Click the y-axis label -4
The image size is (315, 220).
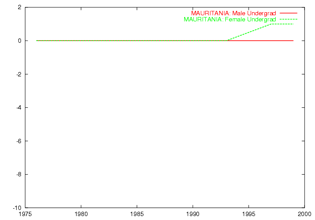tap(19, 107)
